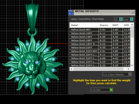
Task: Select the Yellow Gold:14KY row
Action: click(x=100, y=37)
